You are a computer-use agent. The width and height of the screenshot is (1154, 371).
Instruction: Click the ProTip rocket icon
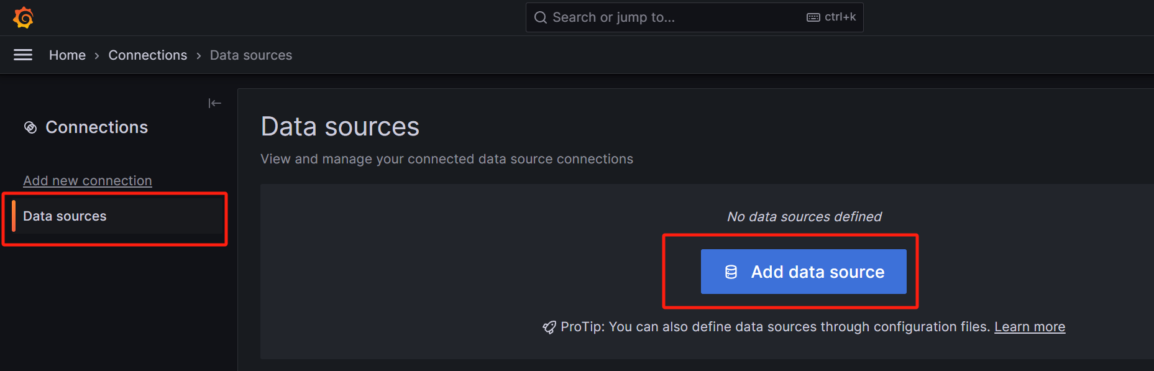[x=549, y=327]
